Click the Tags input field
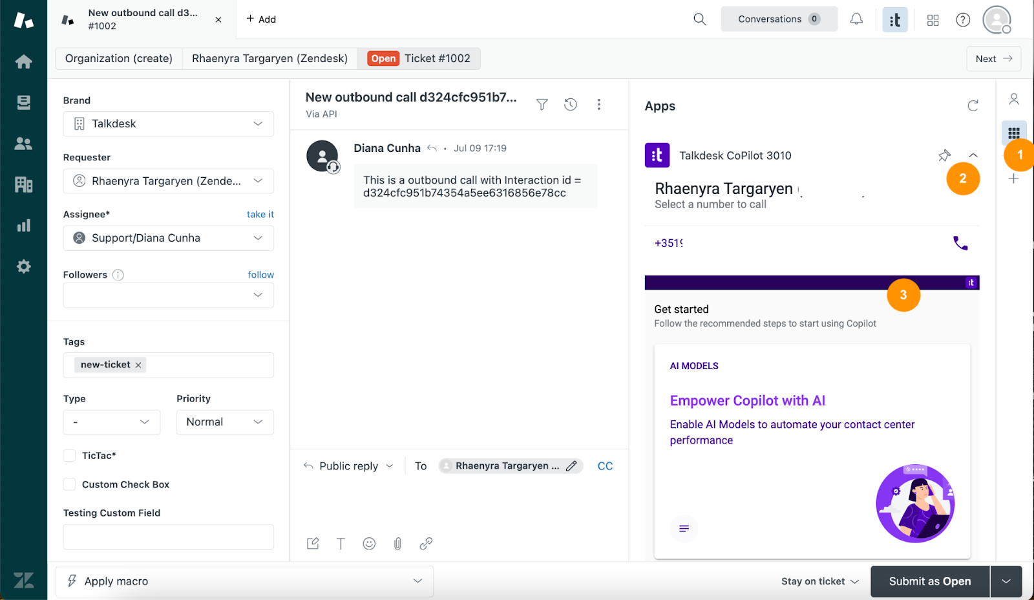1034x600 pixels. pyautogui.click(x=169, y=365)
